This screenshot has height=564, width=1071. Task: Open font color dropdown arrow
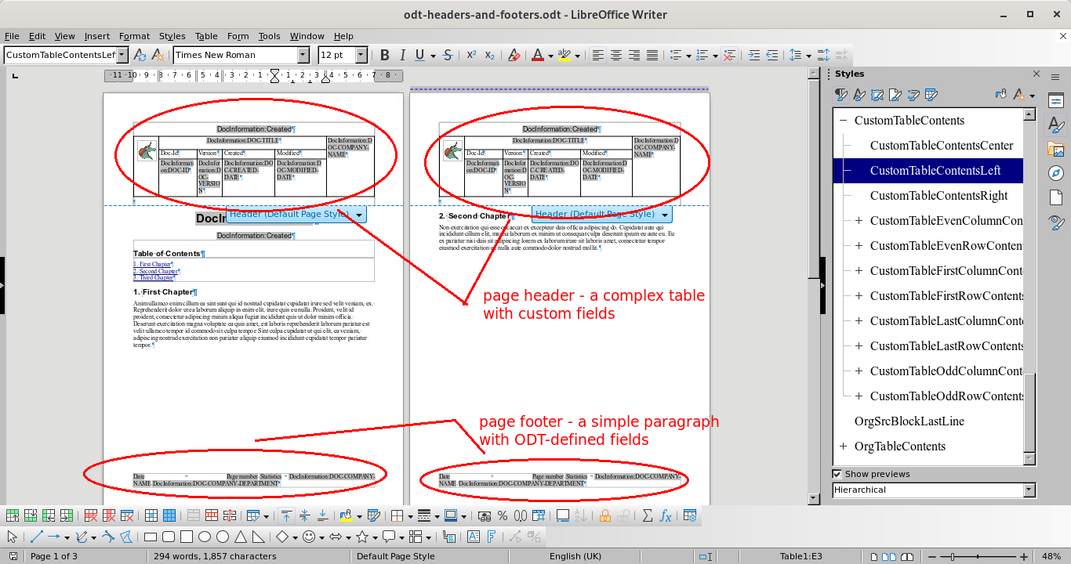[550, 55]
